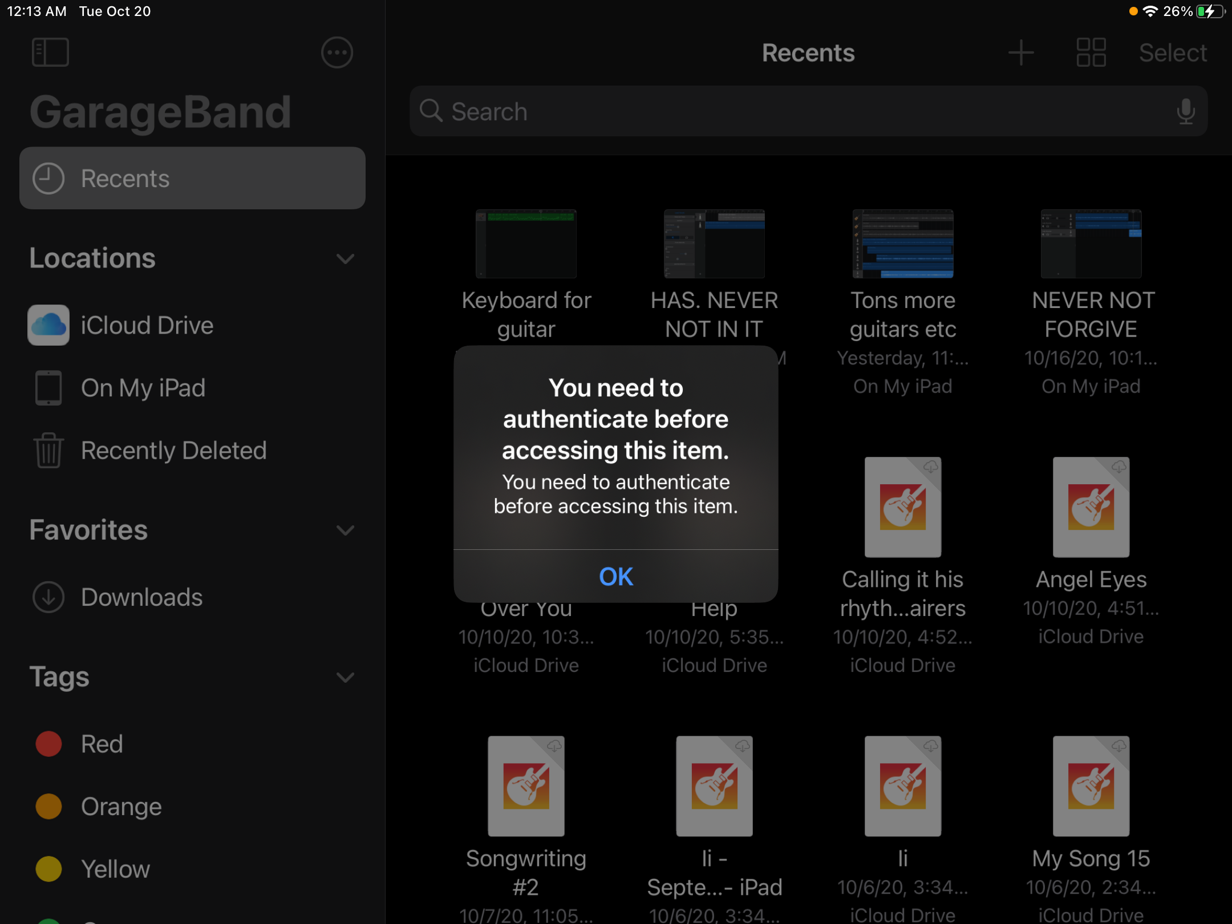Filter by the Orange tag
Screen dimensions: 1232x924
tap(121, 807)
